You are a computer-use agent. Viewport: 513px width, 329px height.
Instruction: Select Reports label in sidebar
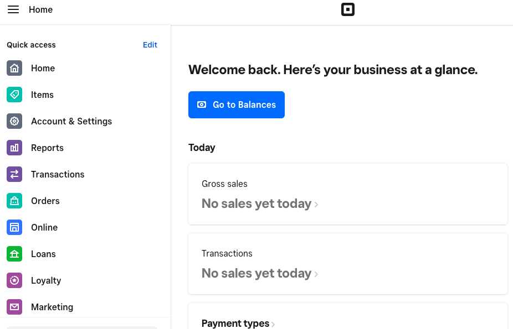47,148
